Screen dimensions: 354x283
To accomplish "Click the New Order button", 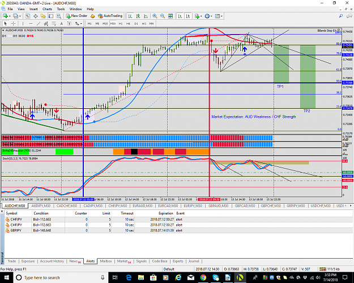I will click(76, 16).
